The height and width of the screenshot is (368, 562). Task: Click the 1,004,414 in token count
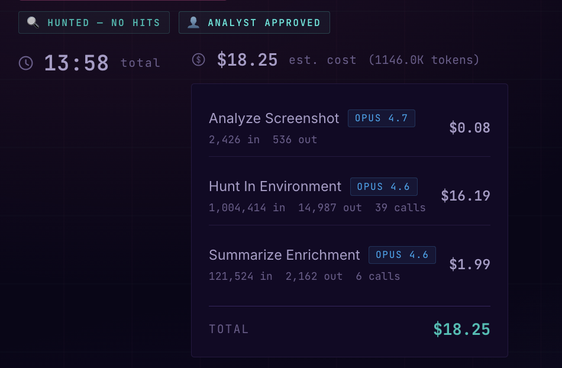tap(247, 208)
